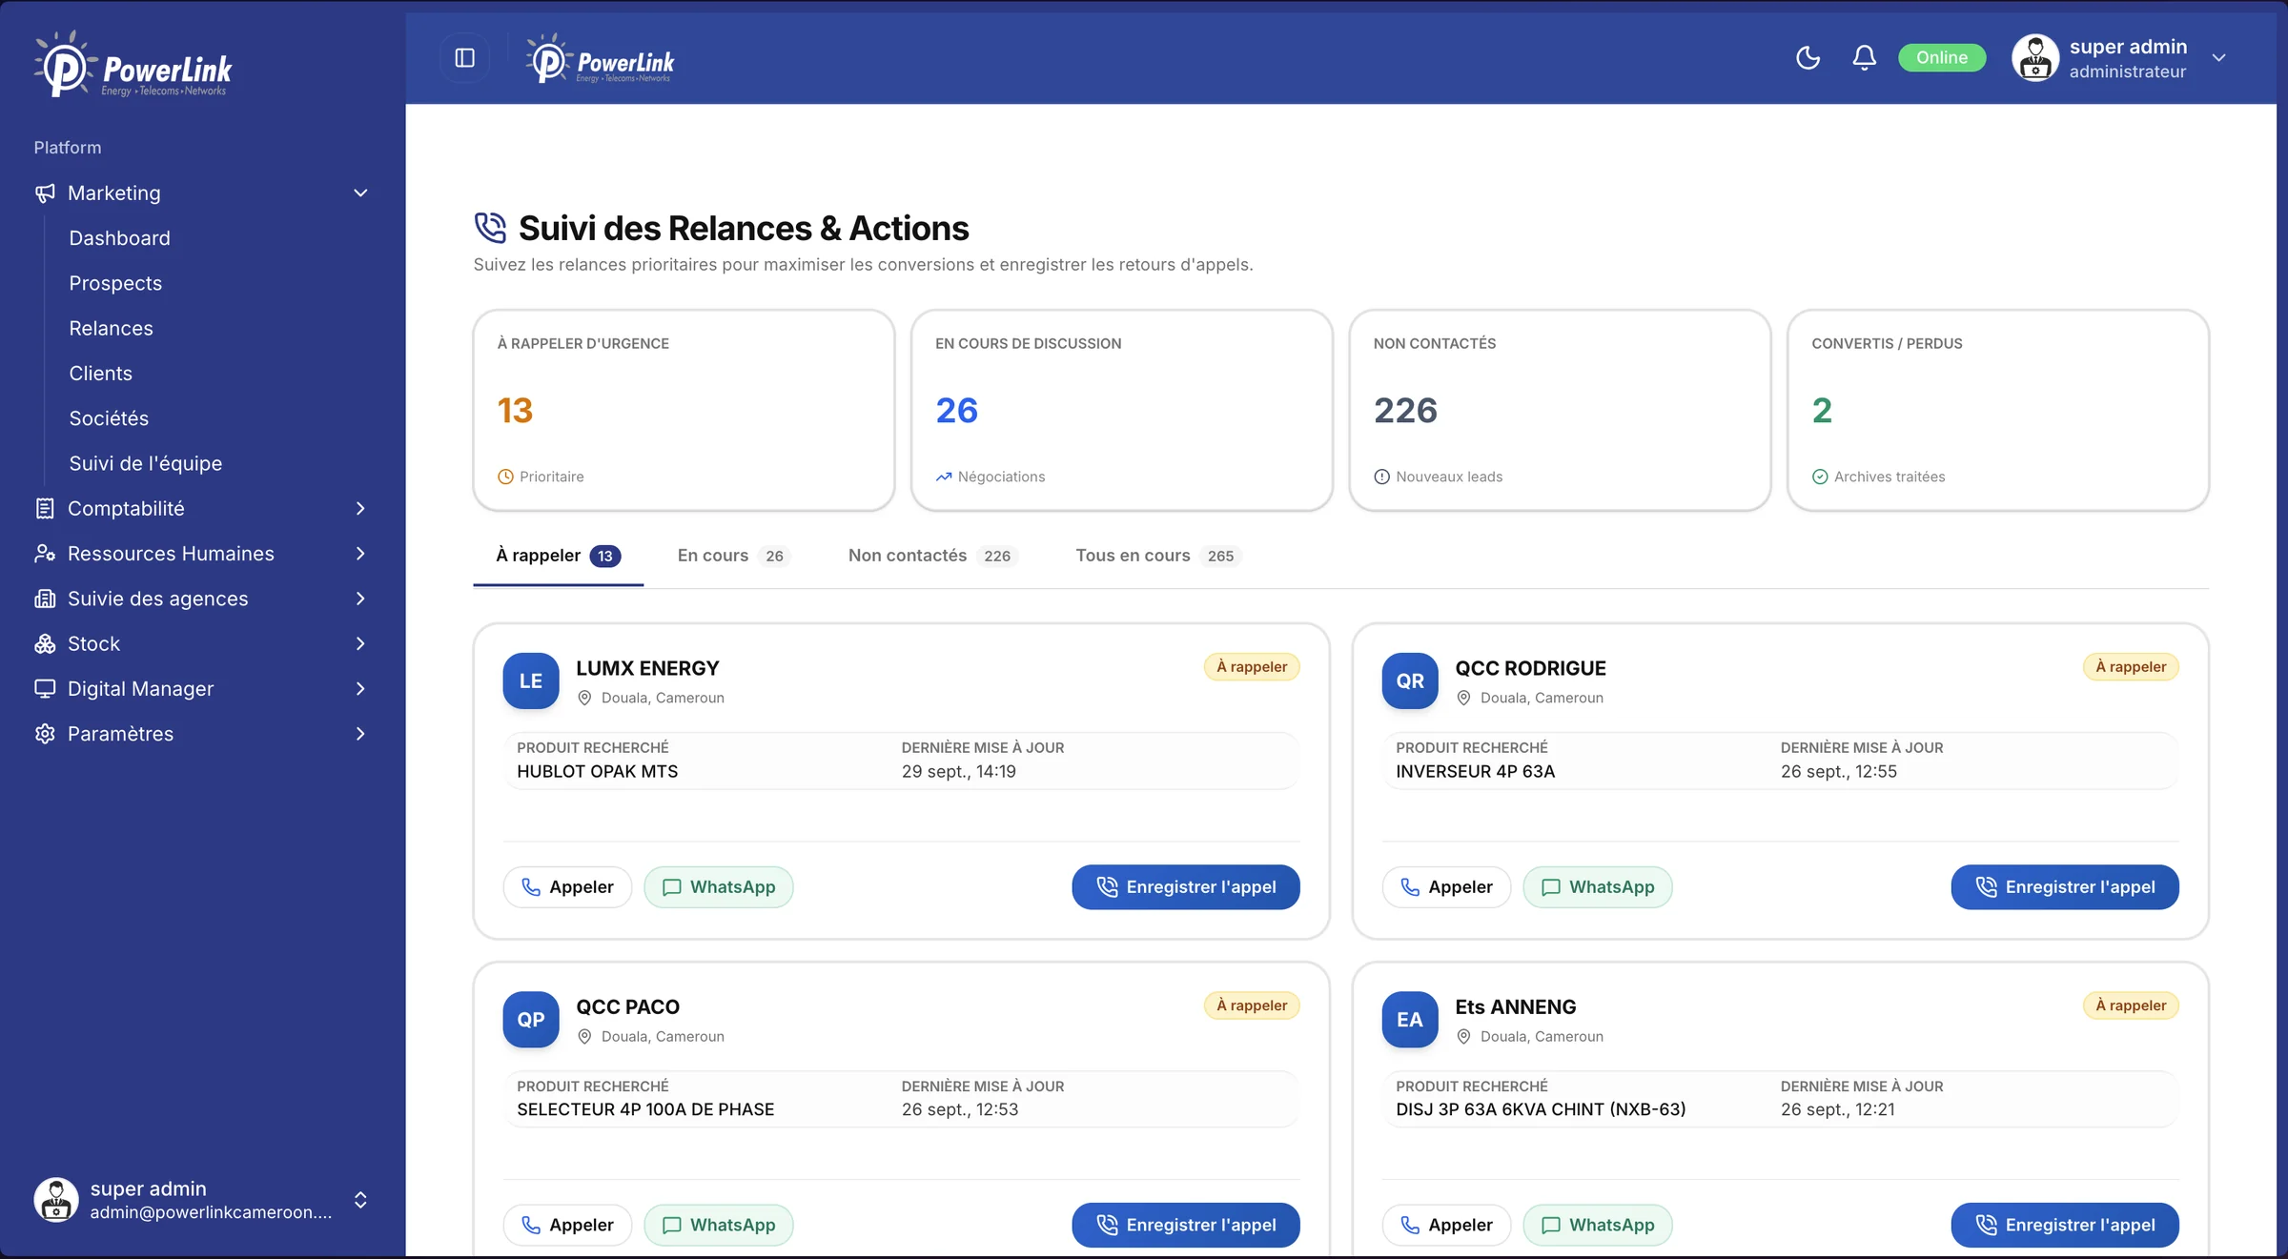Switch to Non contactés tab

pyautogui.click(x=932, y=556)
